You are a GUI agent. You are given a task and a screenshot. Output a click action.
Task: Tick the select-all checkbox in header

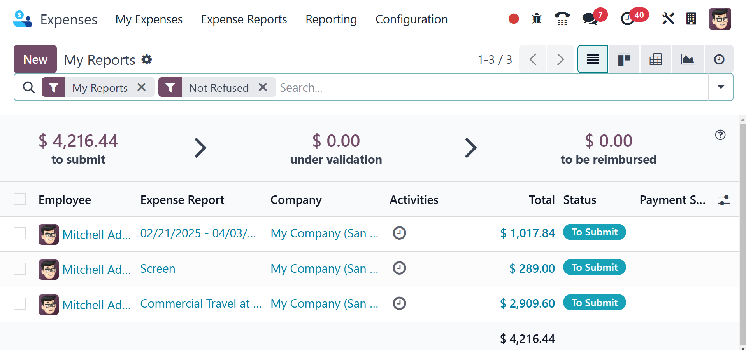tap(20, 199)
